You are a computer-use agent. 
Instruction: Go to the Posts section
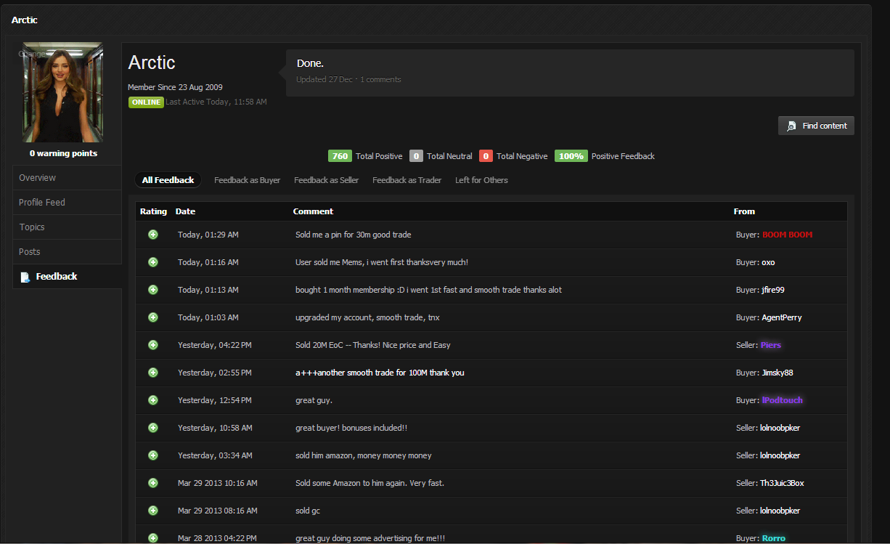(x=67, y=252)
